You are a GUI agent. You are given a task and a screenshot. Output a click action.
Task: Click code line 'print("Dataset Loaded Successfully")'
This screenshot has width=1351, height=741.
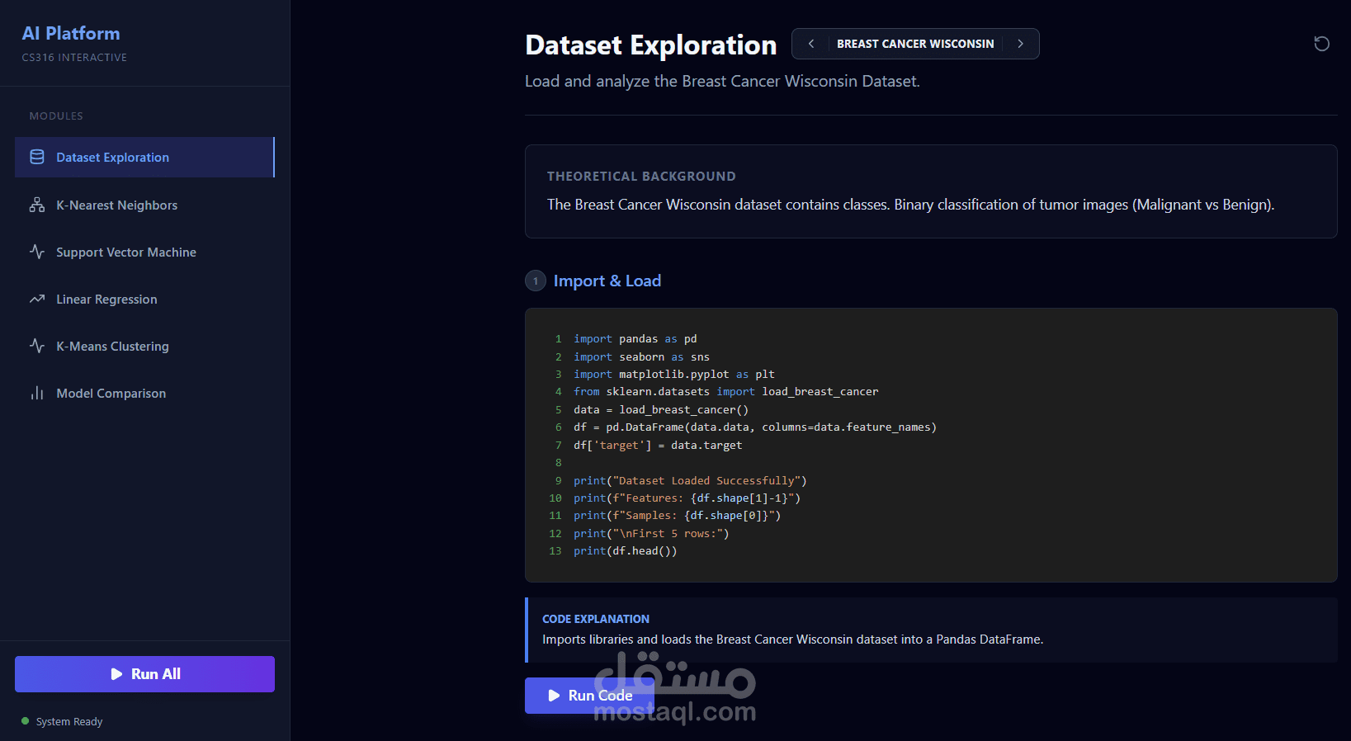690,480
